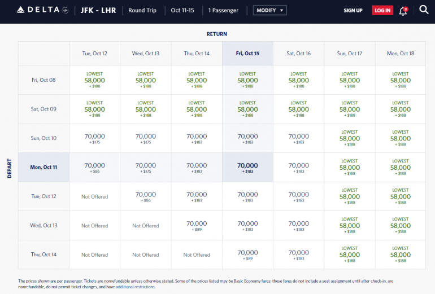This screenshot has width=435, height=294.
Task: Pick Tue Oct 12 depart, Wed Oct 13 return fare
Action: [x=146, y=196]
